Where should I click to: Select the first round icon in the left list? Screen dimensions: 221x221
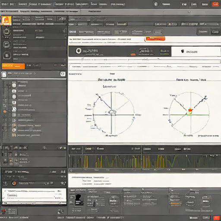tap(14, 85)
